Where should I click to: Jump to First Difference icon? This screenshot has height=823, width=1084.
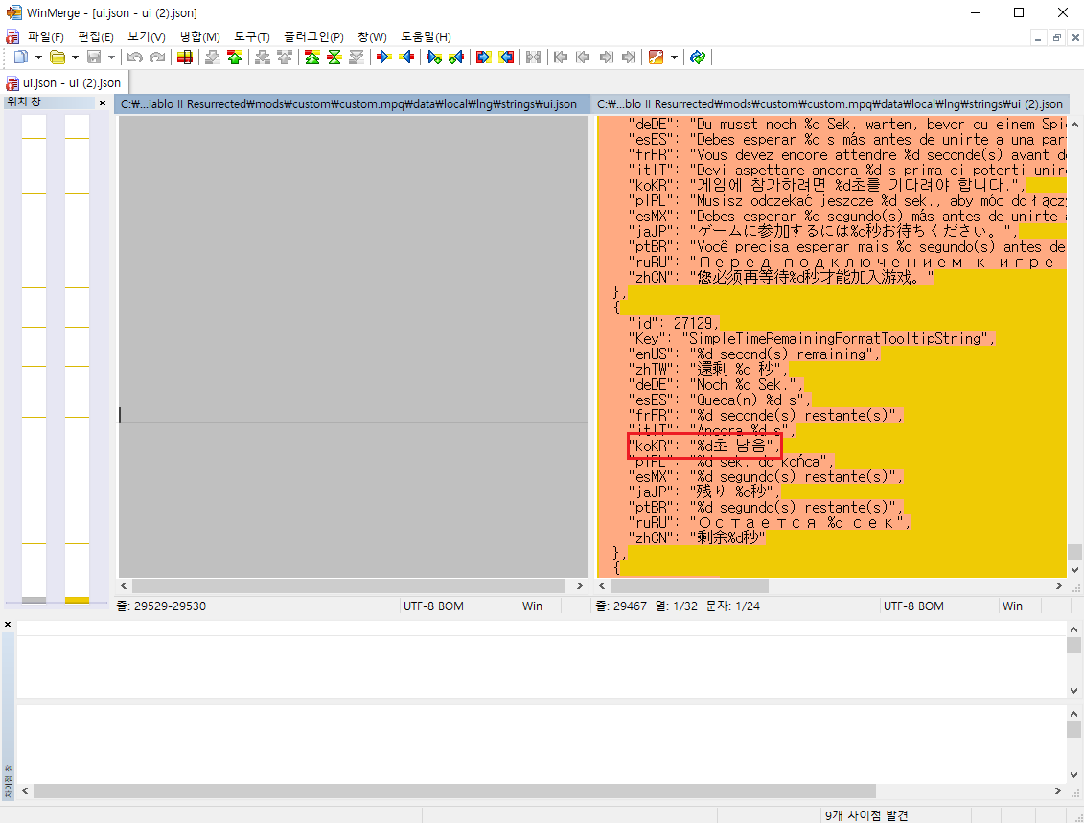(x=311, y=57)
